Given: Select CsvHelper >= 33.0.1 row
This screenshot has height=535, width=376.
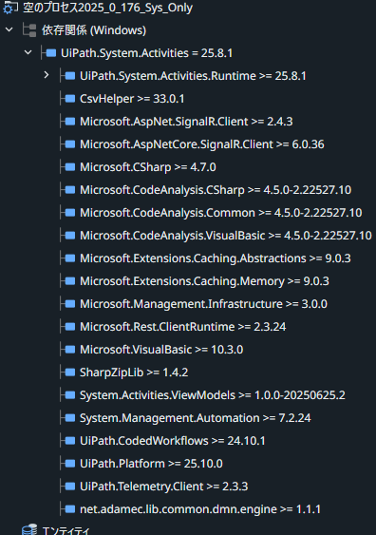Looking at the screenshot, I should point(132,99).
